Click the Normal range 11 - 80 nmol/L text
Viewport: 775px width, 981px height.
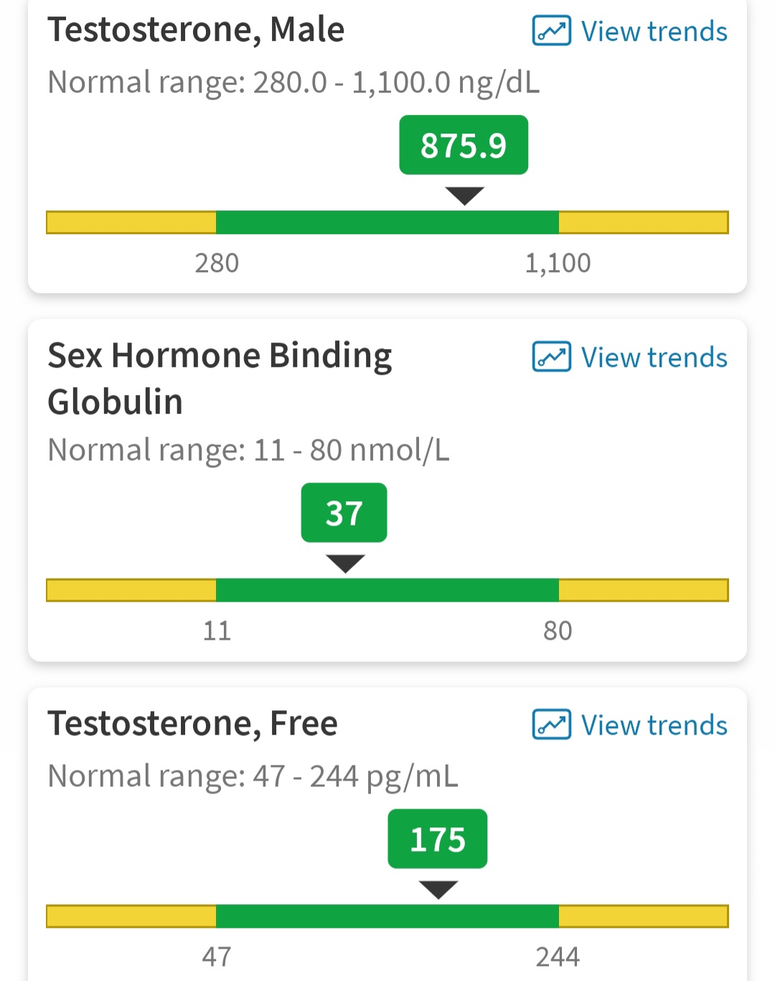(x=248, y=450)
